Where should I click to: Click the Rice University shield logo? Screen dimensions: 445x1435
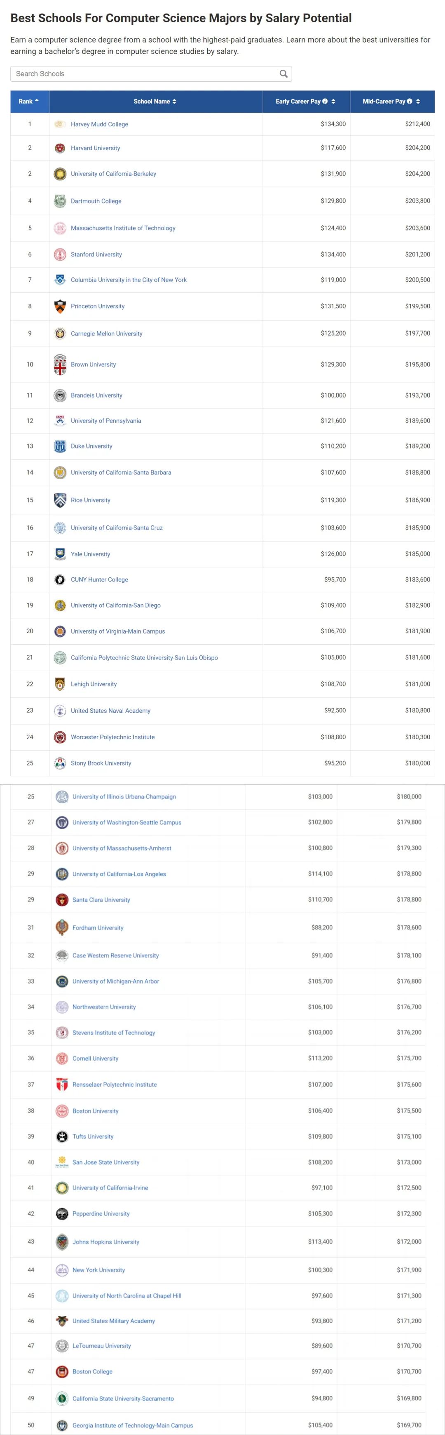[60, 500]
